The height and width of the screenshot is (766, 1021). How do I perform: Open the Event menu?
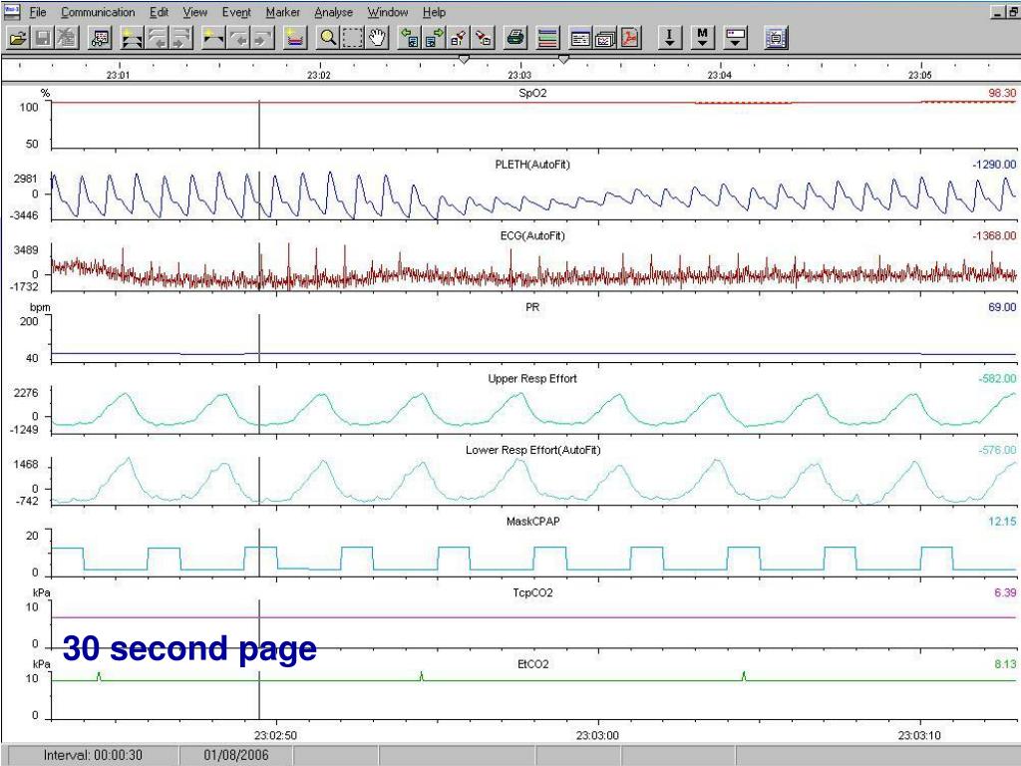click(236, 12)
